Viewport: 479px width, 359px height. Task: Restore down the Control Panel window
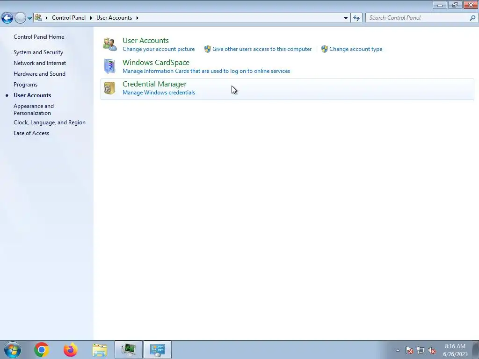(x=455, y=5)
